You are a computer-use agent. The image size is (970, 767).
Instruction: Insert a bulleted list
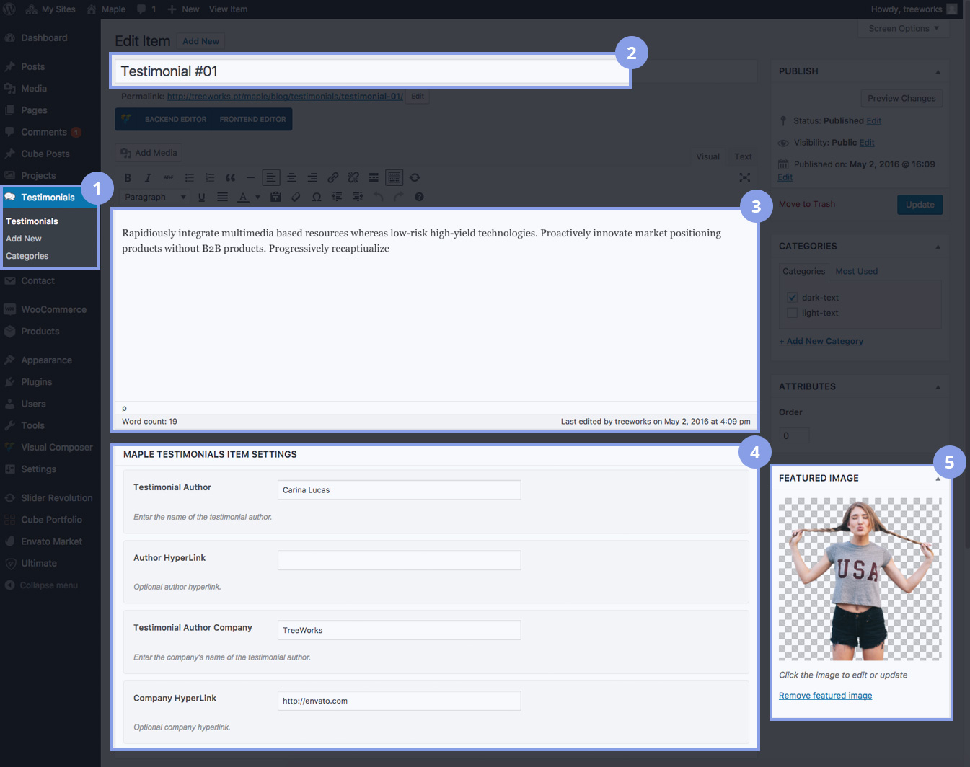point(189,178)
